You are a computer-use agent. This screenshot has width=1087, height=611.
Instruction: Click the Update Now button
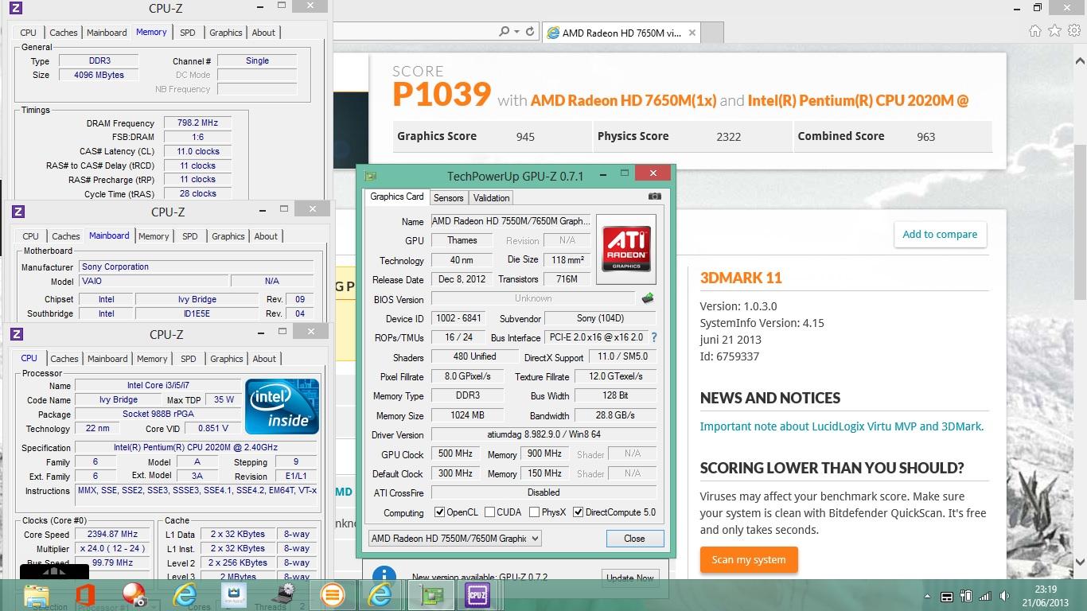[630, 578]
